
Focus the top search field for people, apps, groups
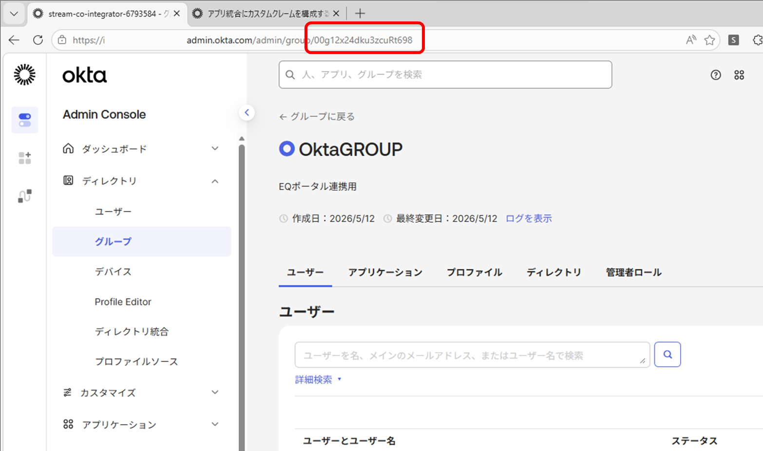445,74
